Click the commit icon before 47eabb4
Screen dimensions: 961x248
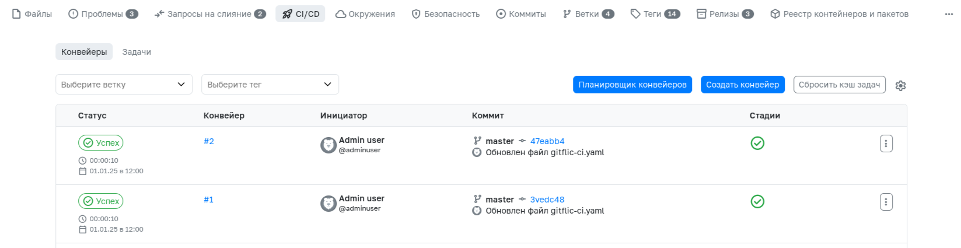pos(522,141)
